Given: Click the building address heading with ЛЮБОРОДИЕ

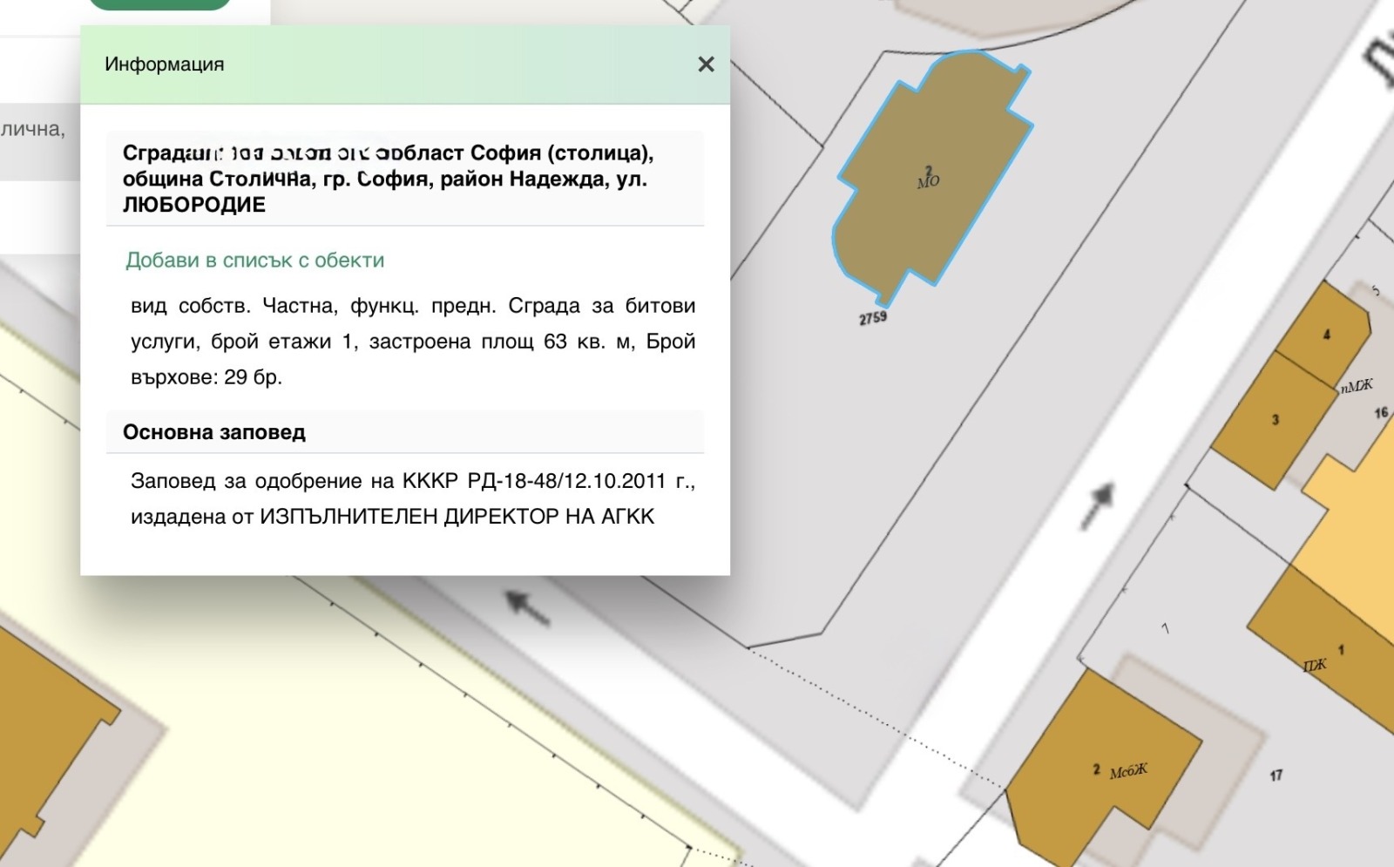Looking at the screenshot, I should [388, 179].
